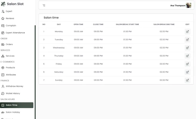This screenshot has height=119, width=196.
Task: Click the Expert sidebar icon
Action: 3,12
